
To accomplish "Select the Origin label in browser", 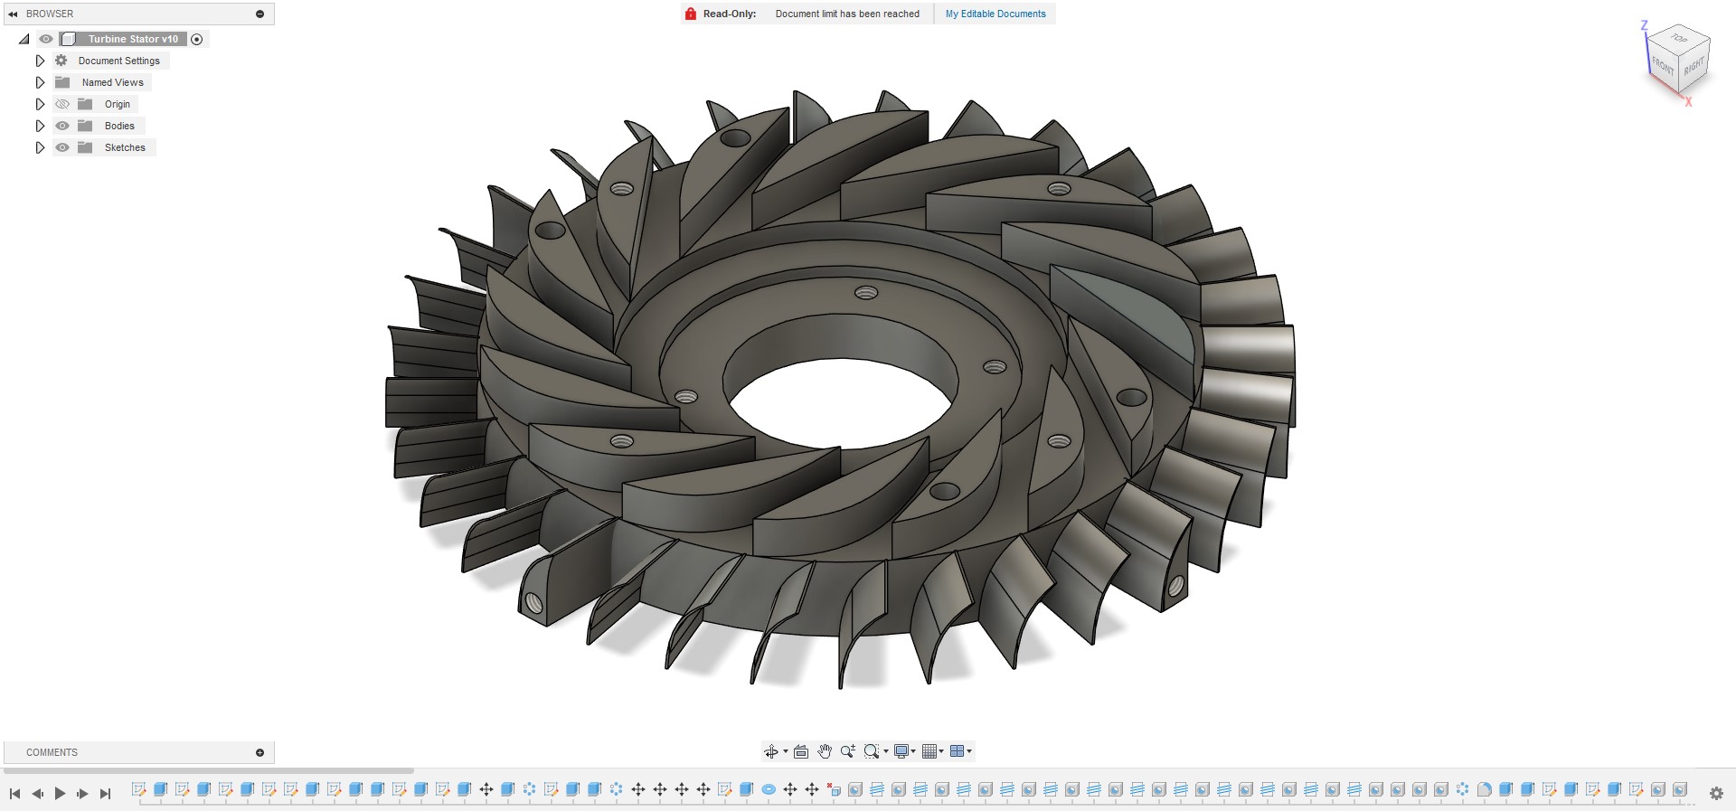I will click(118, 104).
